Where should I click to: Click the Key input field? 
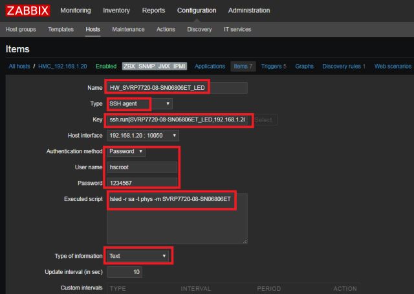pos(177,120)
